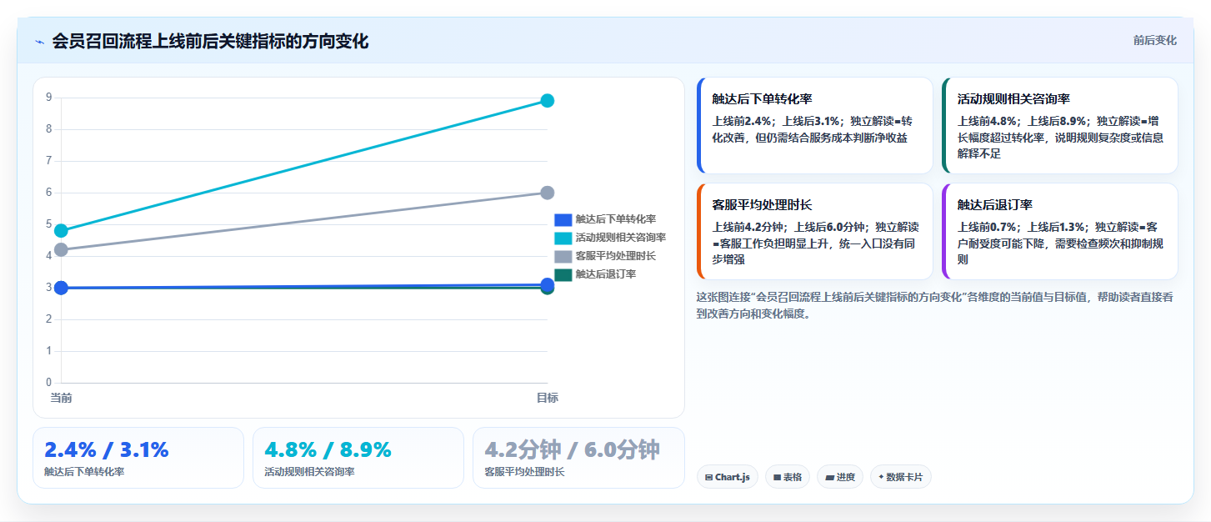Click the gray data point at 目标
The height and width of the screenshot is (522, 1211).
(548, 193)
